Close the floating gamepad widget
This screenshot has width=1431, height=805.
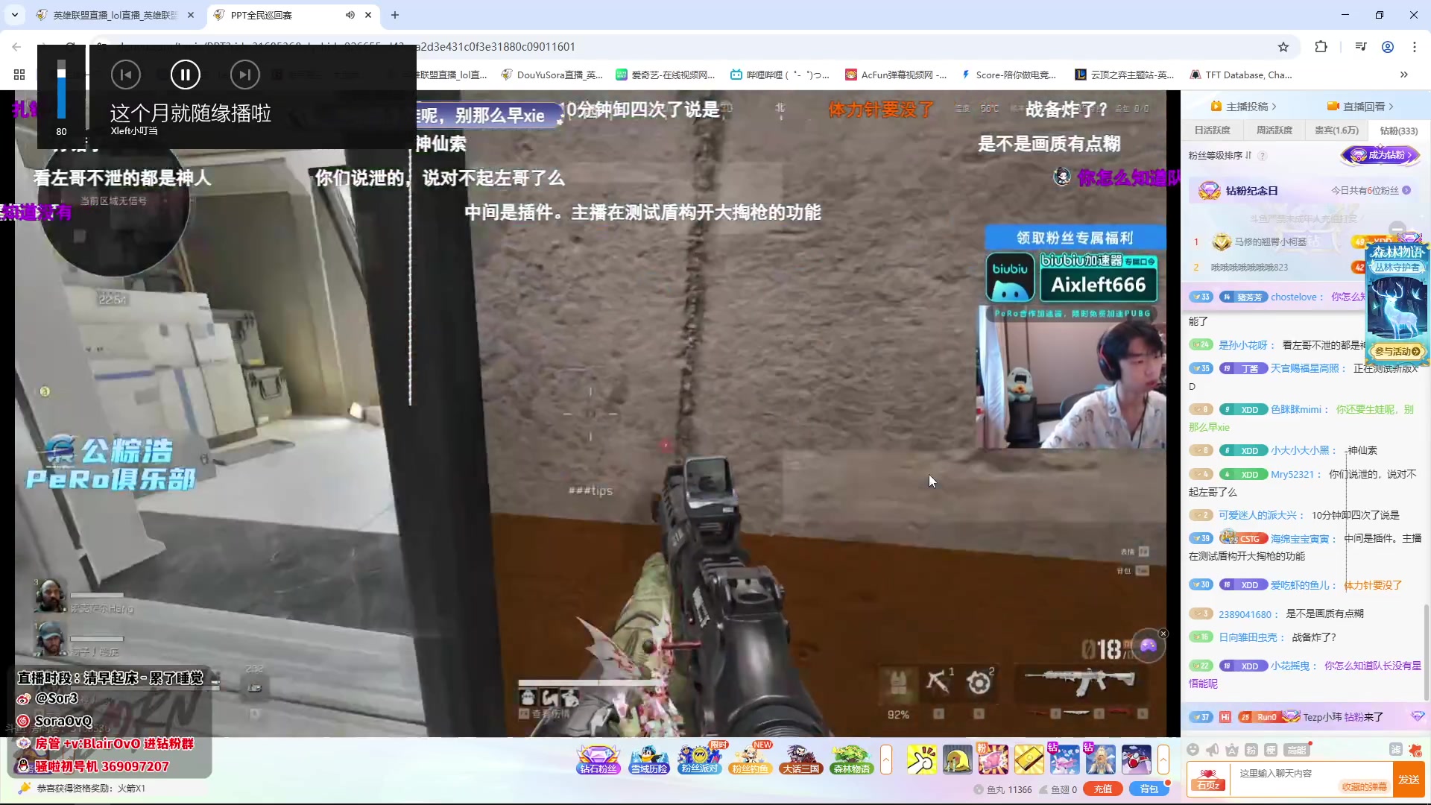(x=1163, y=634)
